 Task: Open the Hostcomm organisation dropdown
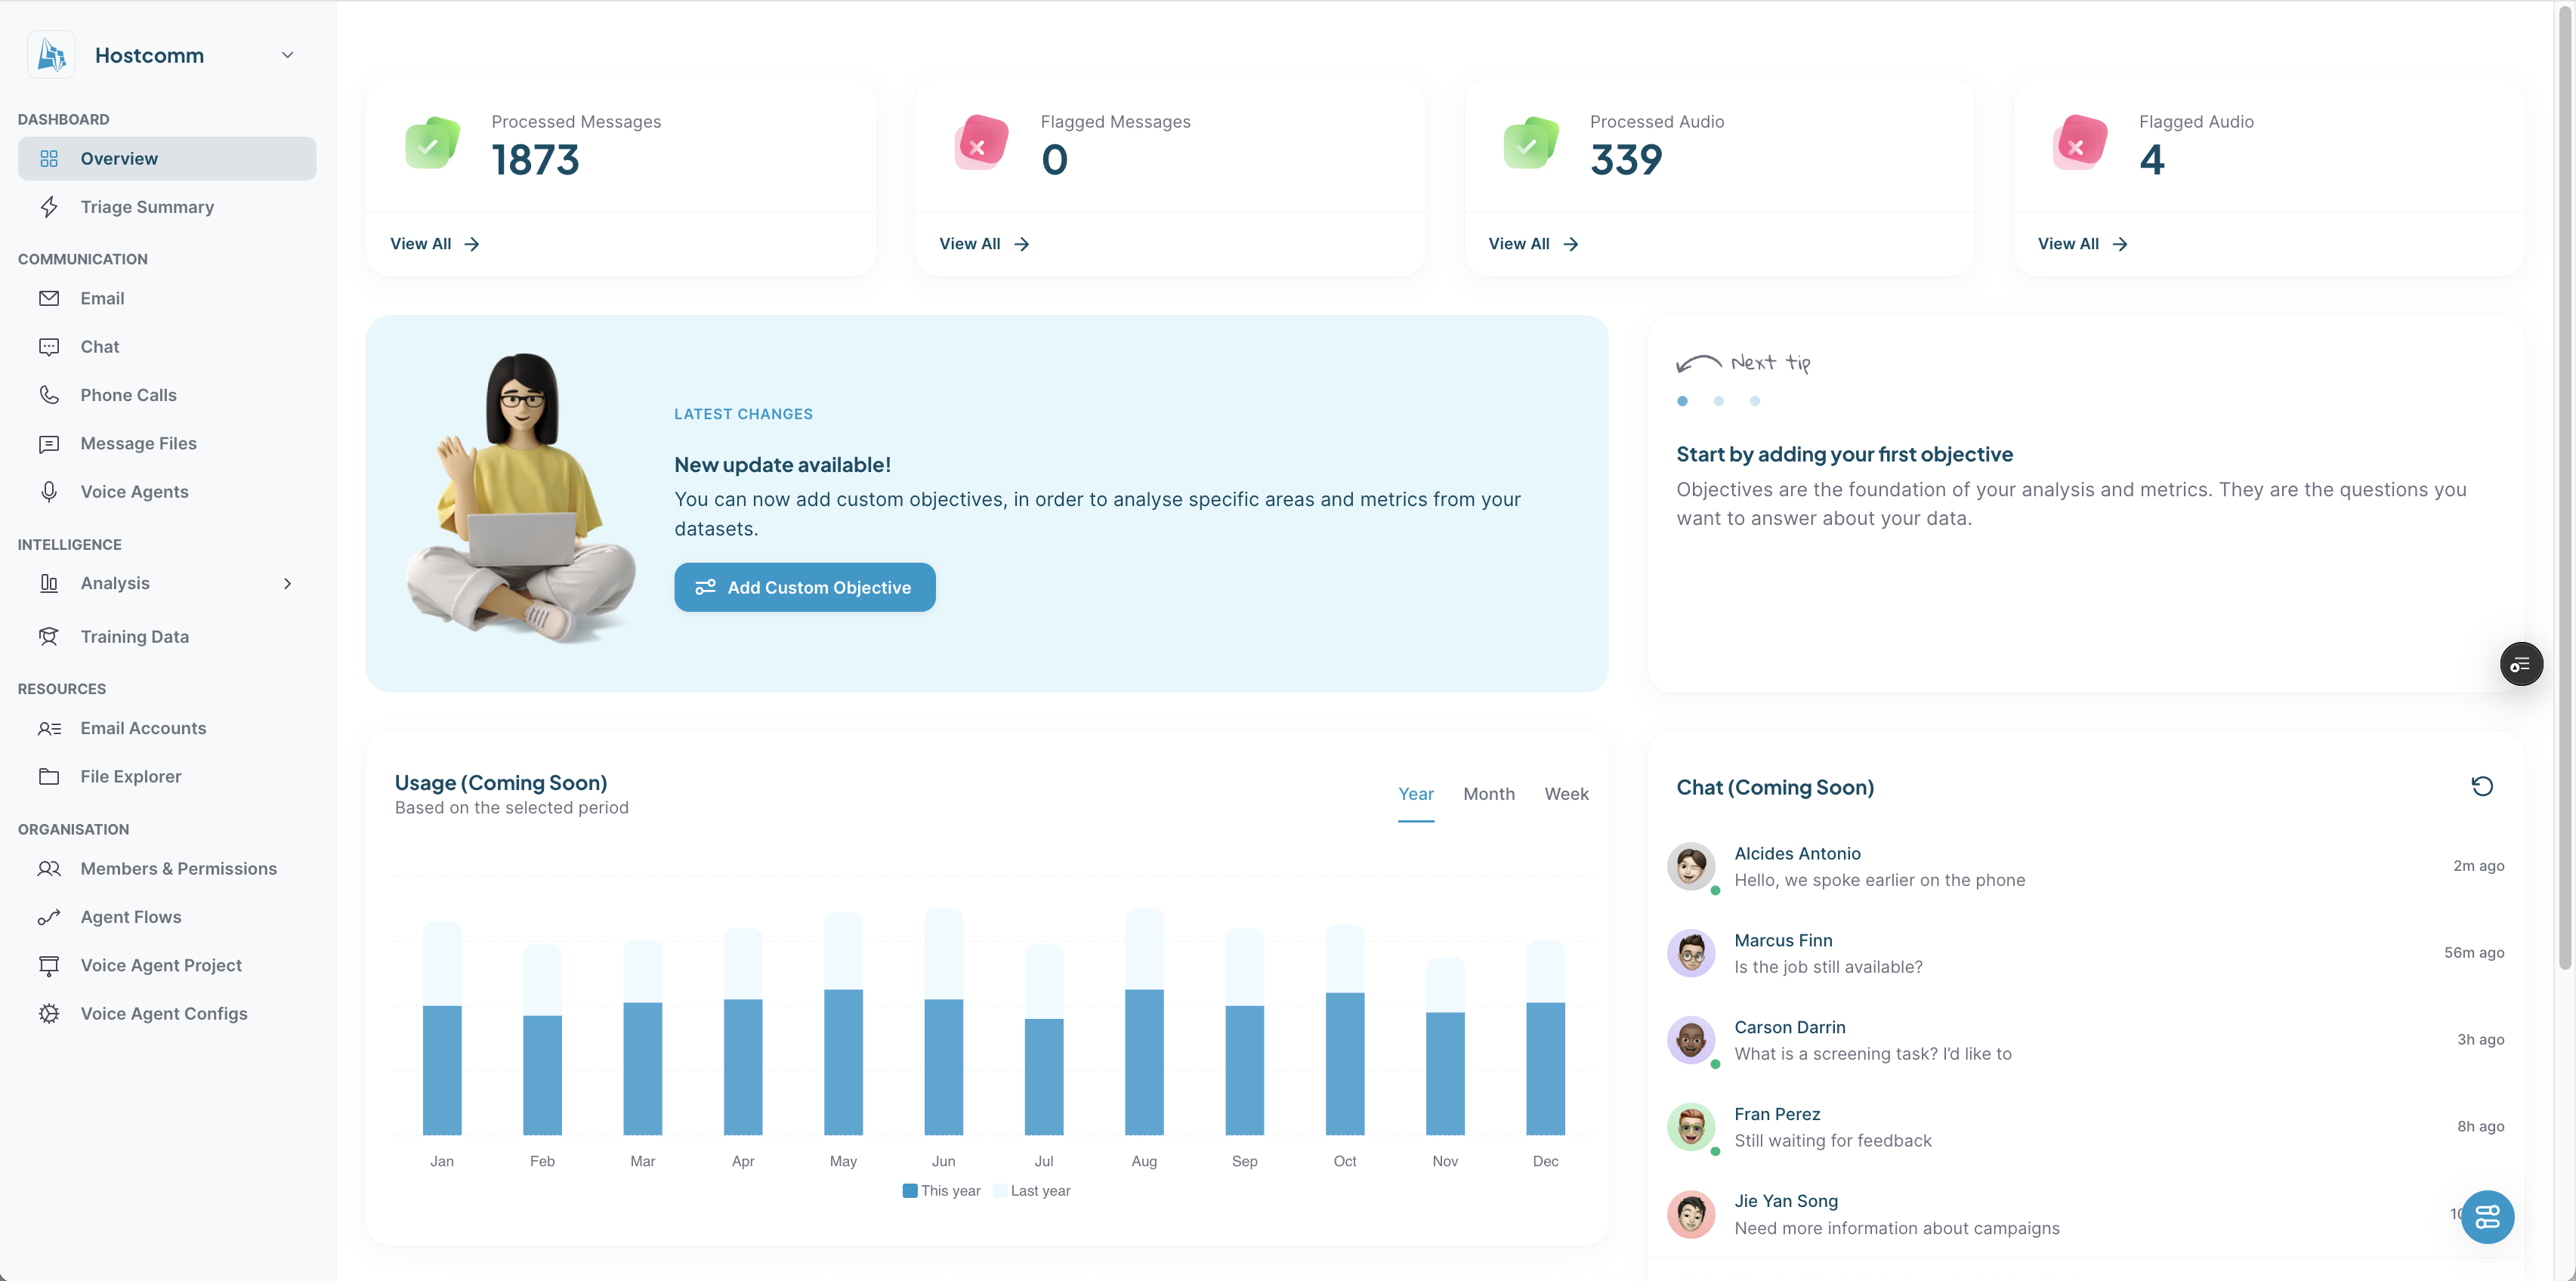[287, 55]
